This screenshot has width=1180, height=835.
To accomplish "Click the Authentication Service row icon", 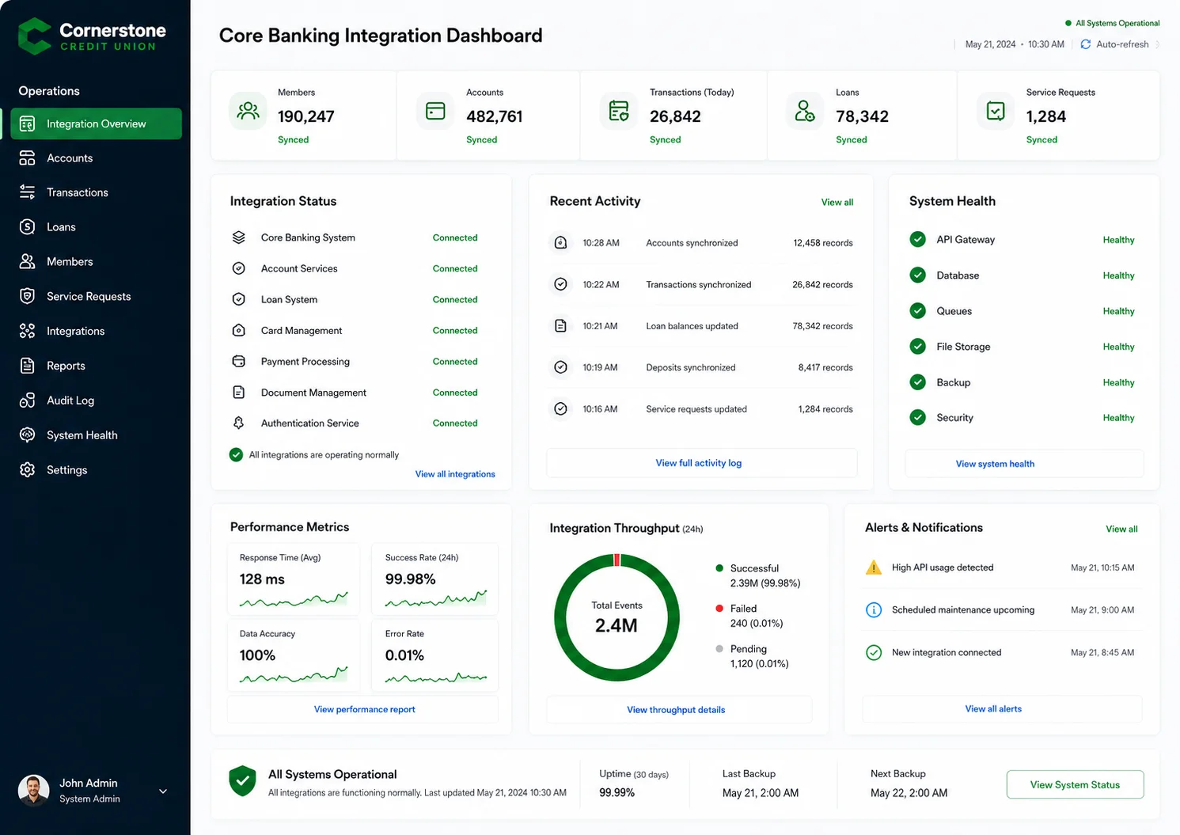I will pyautogui.click(x=238, y=423).
